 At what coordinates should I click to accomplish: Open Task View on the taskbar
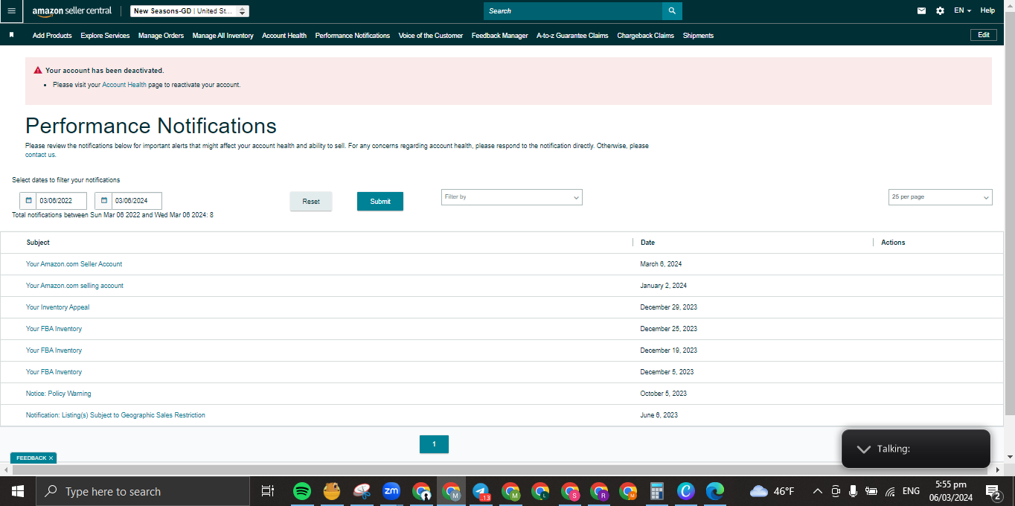268,491
